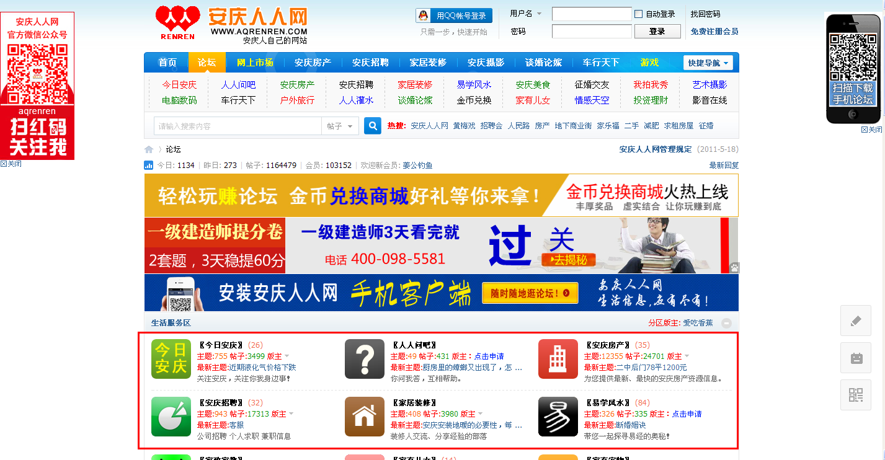Open the latest topic 近期液化气价格下跌
Screen dimensions: 885x460
[262, 368]
